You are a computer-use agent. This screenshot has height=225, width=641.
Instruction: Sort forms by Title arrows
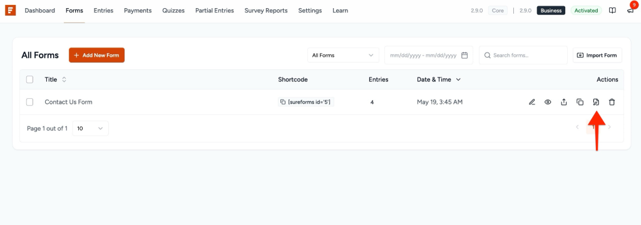coord(64,79)
